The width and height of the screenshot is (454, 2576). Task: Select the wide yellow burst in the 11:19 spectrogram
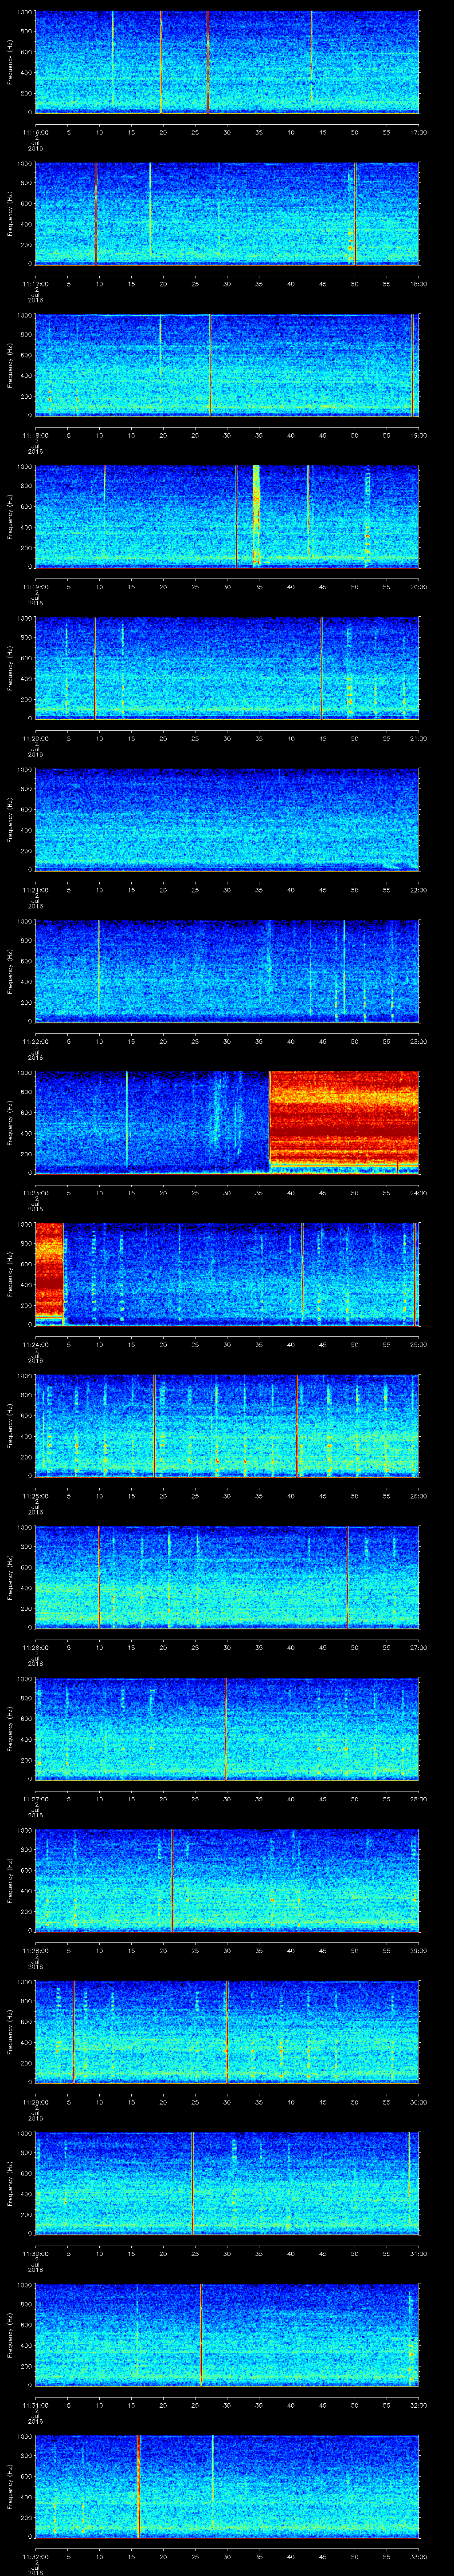click(x=256, y=517)
